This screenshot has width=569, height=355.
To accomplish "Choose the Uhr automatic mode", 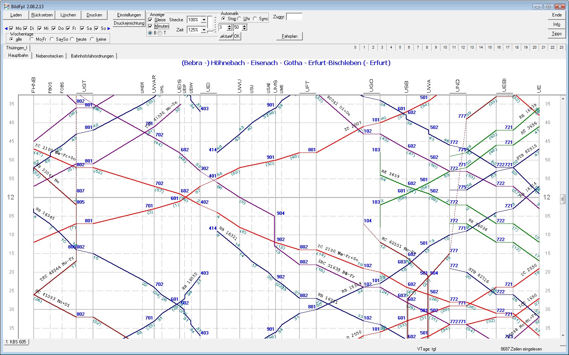I will (240, 19).
